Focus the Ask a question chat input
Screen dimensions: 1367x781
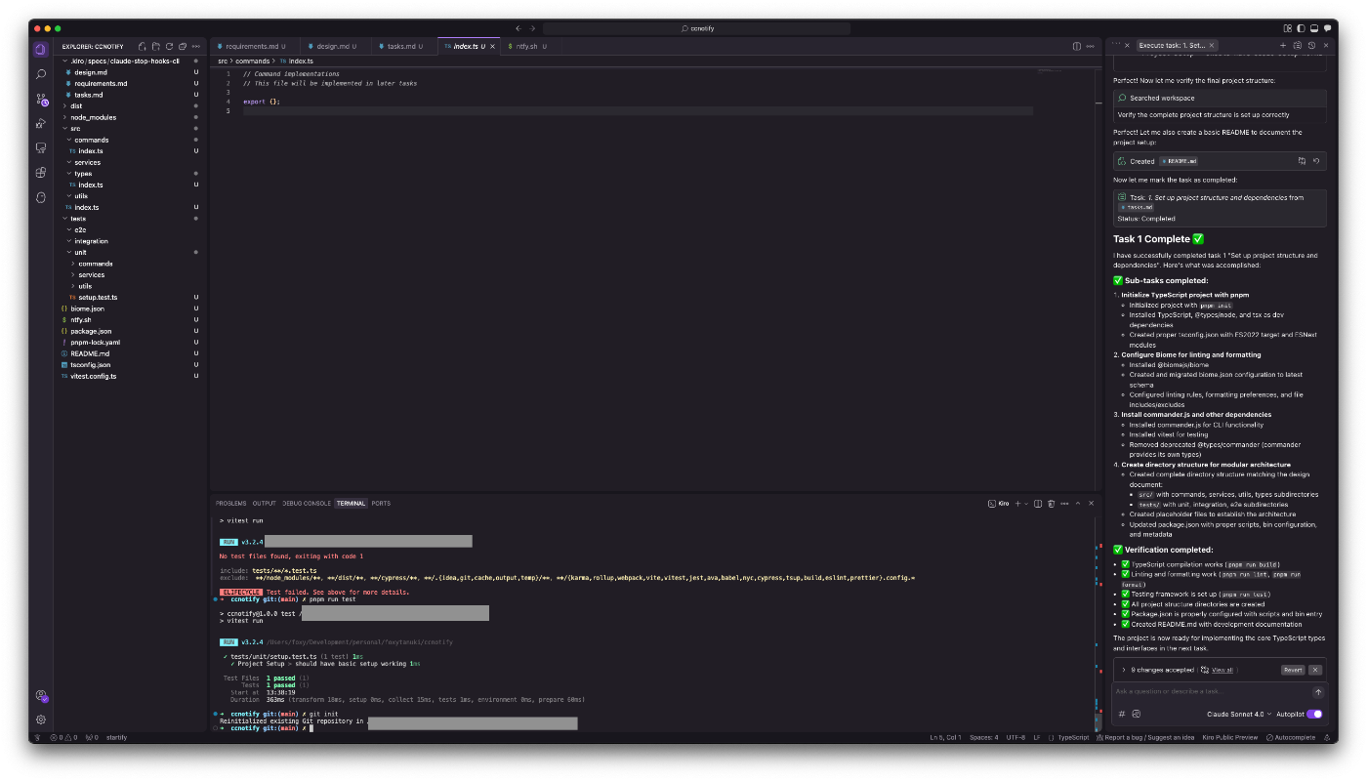(x=1211, y=692)
